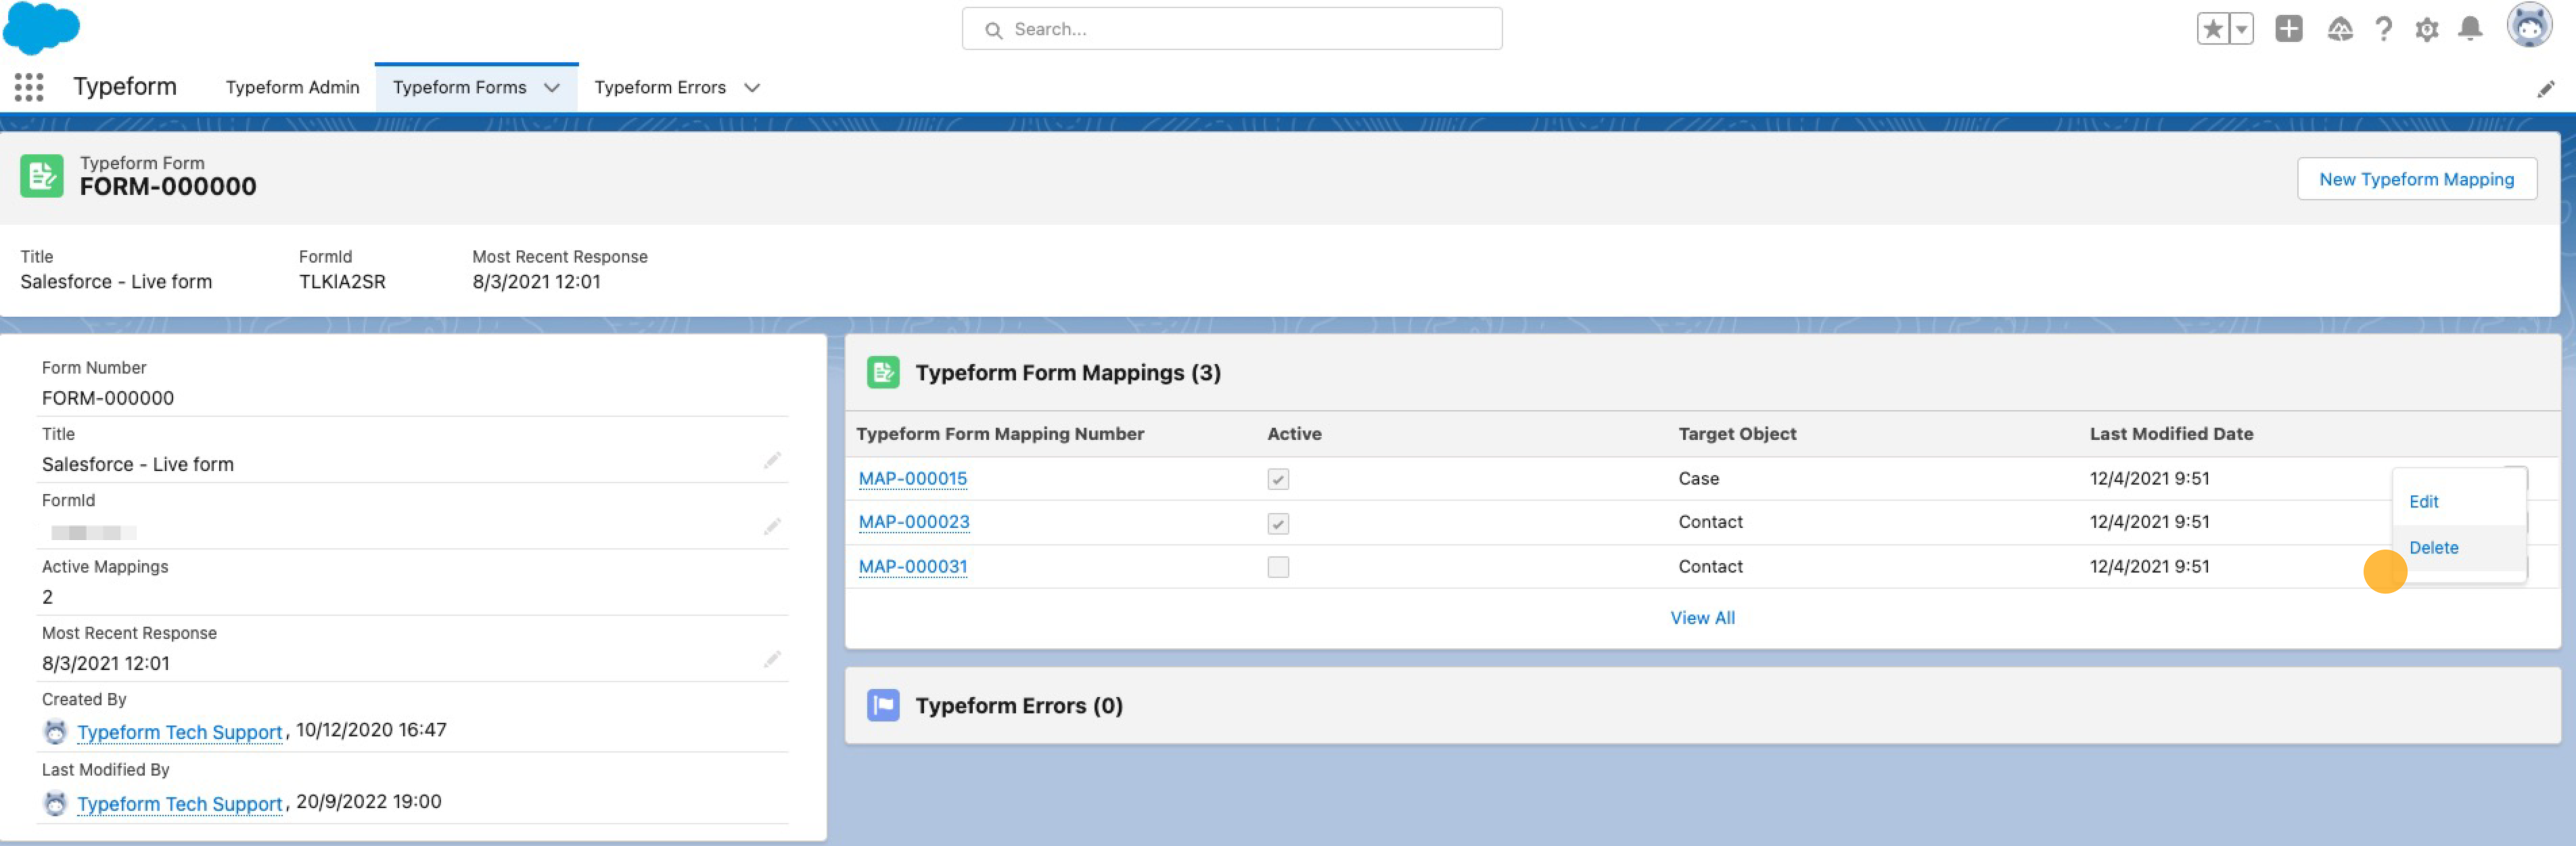Open the Help question mark icon
This screenshot has height=846, width=2576.
[x=2384, y=29]
